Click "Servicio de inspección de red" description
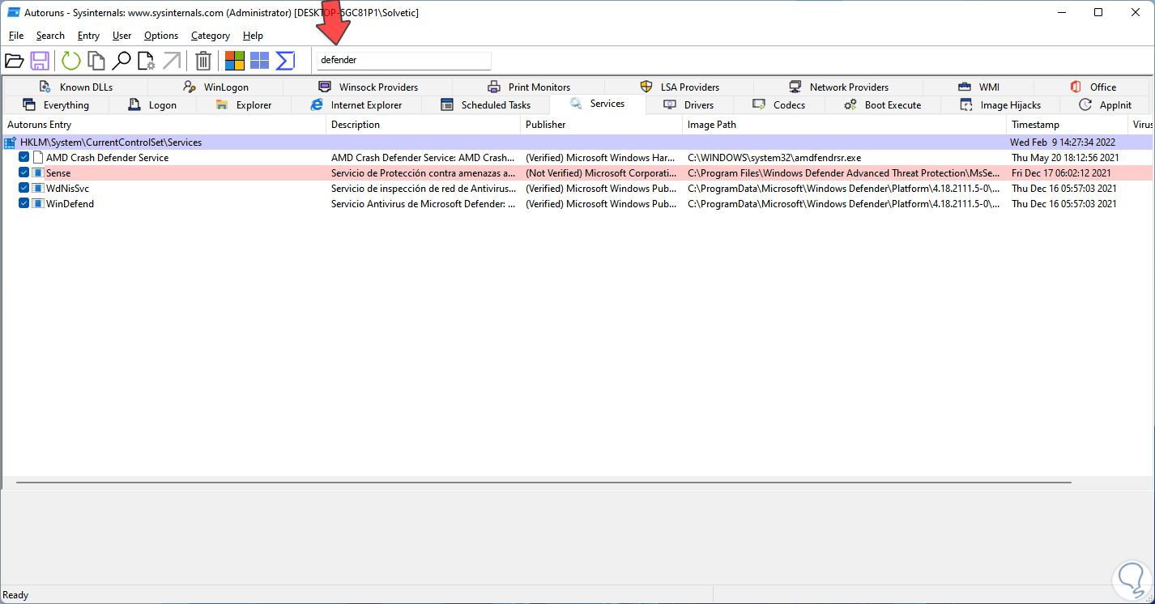This screenshot has height=604, width=1155. [424, 189]
